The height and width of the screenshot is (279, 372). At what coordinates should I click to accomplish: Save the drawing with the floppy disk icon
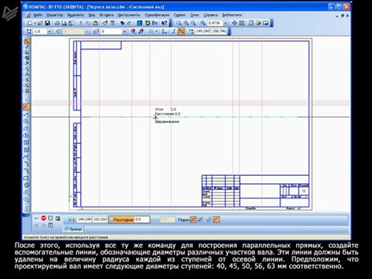click(47, 23)
